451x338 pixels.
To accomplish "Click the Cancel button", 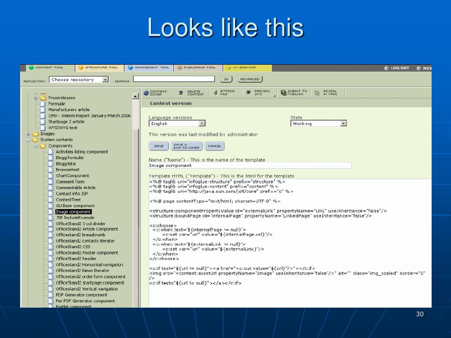I will click(214, 146).
